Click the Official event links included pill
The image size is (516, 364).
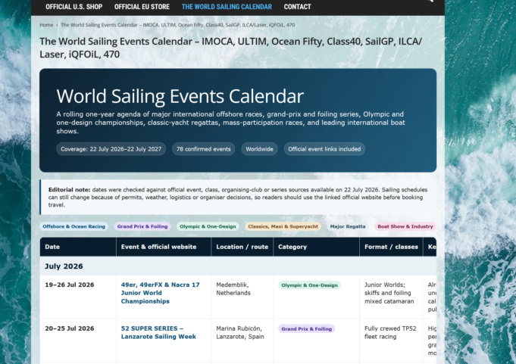pyautogui.click(x=324, y=149)
